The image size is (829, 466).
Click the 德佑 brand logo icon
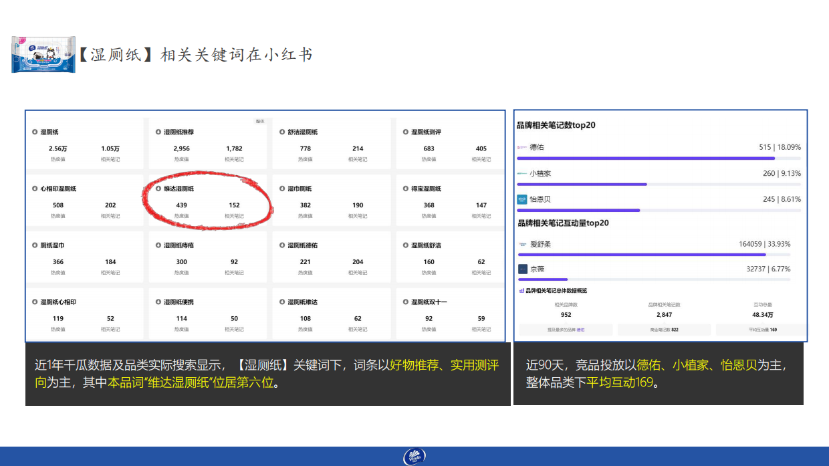point(521,146)
